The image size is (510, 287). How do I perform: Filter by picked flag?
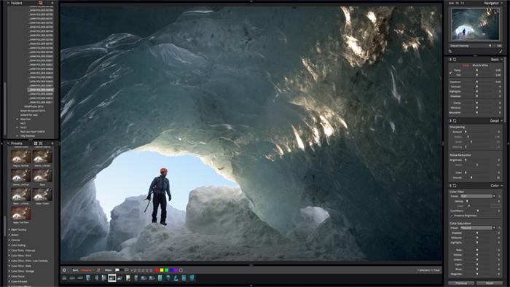pos(117,270)
